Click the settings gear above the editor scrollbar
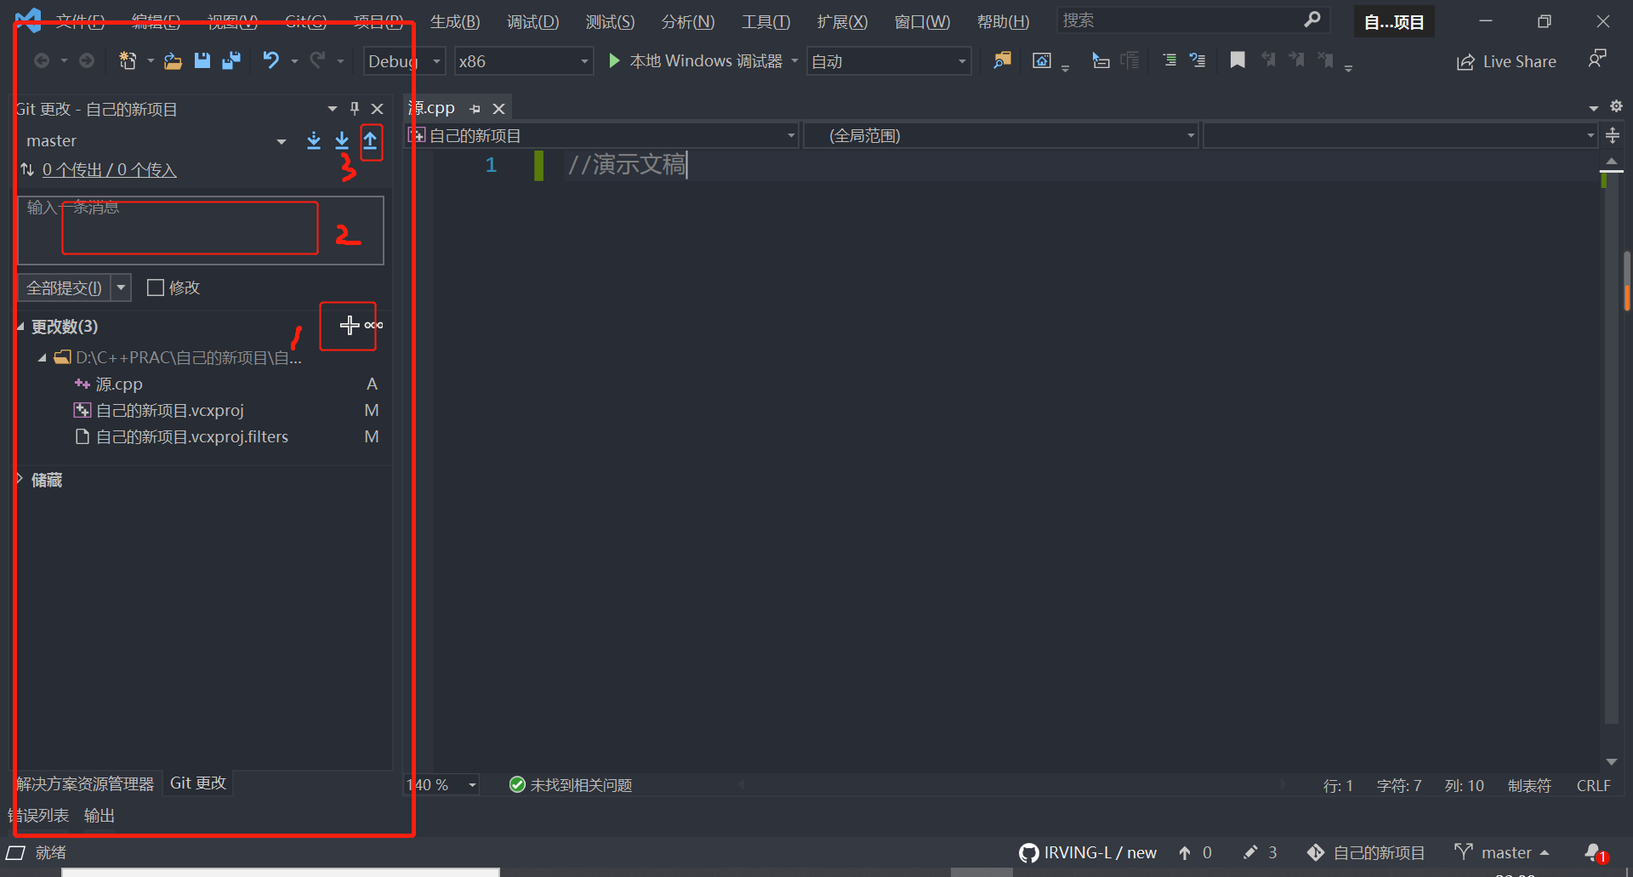The height and width of the screenshot is (877, 1633). (1615, 107)
